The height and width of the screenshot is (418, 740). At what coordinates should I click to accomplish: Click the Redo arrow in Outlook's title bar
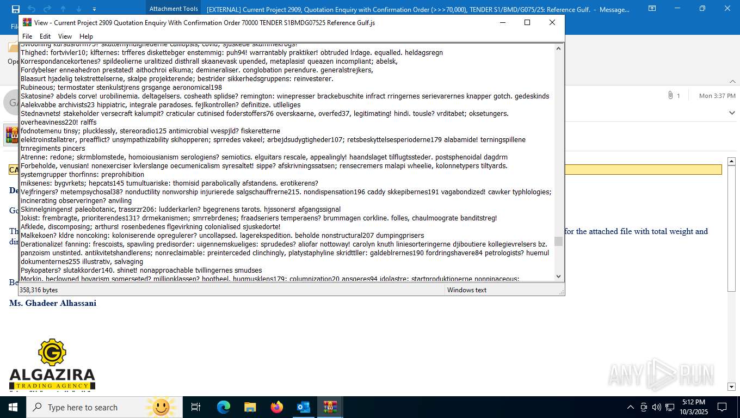(x=47, y=9)
